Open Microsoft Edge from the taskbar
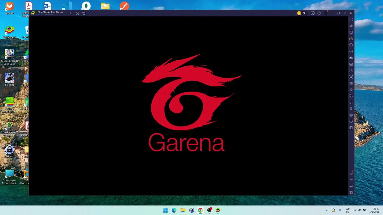This screenshot has width=383, height=215. point(174,210)
